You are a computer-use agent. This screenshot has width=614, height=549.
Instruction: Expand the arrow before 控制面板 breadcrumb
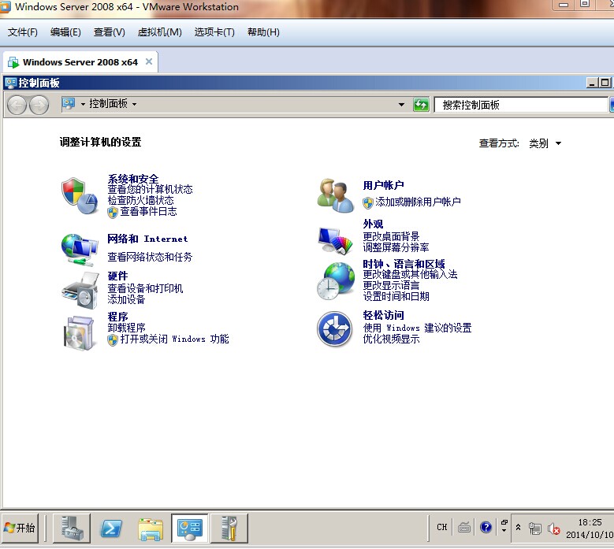pos(83,104)
